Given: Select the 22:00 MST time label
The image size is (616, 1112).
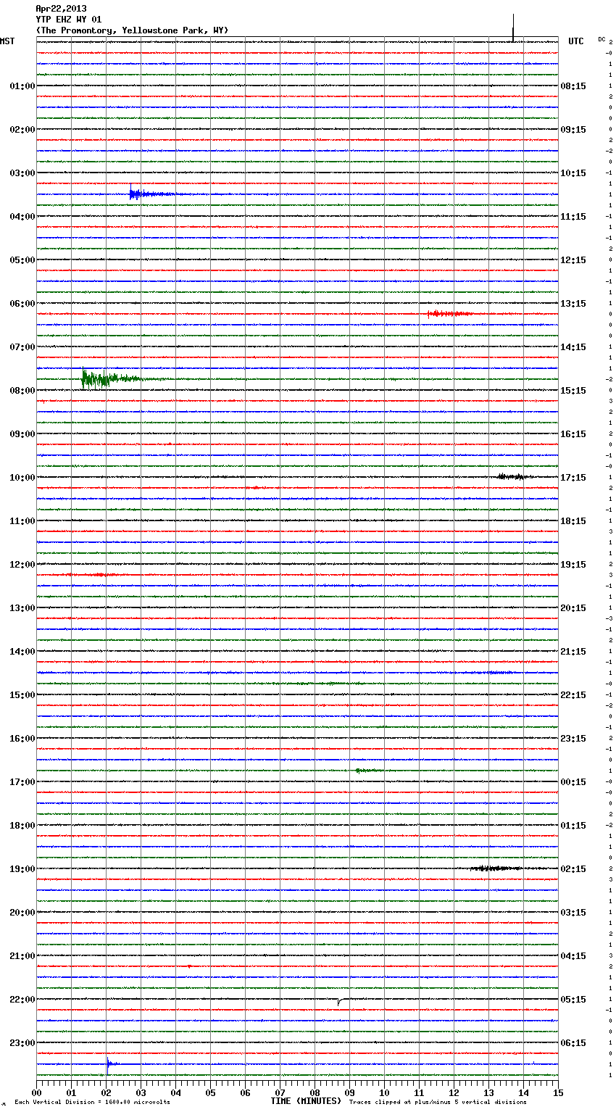Looking at the screenshot, I should click(x=22, y=1000).
